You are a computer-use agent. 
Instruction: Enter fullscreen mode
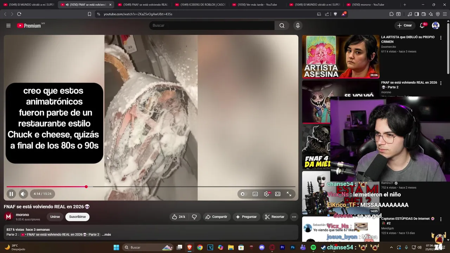point(289,194)
